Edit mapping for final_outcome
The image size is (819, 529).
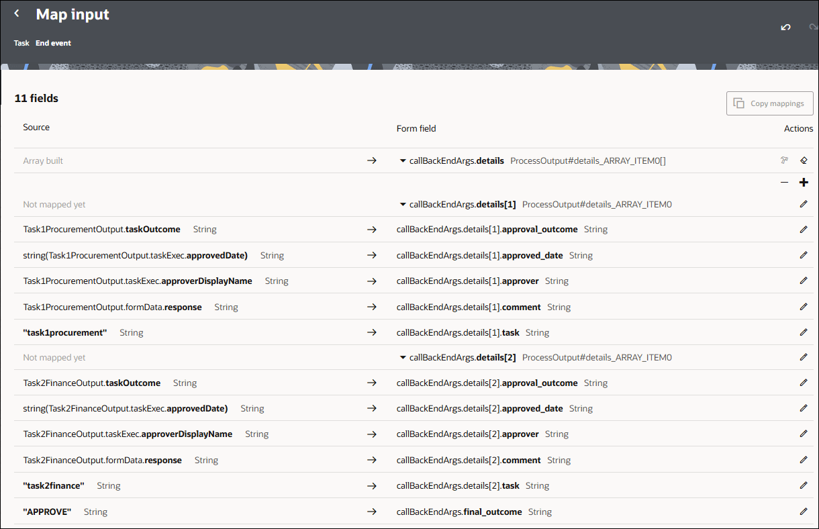804,512
